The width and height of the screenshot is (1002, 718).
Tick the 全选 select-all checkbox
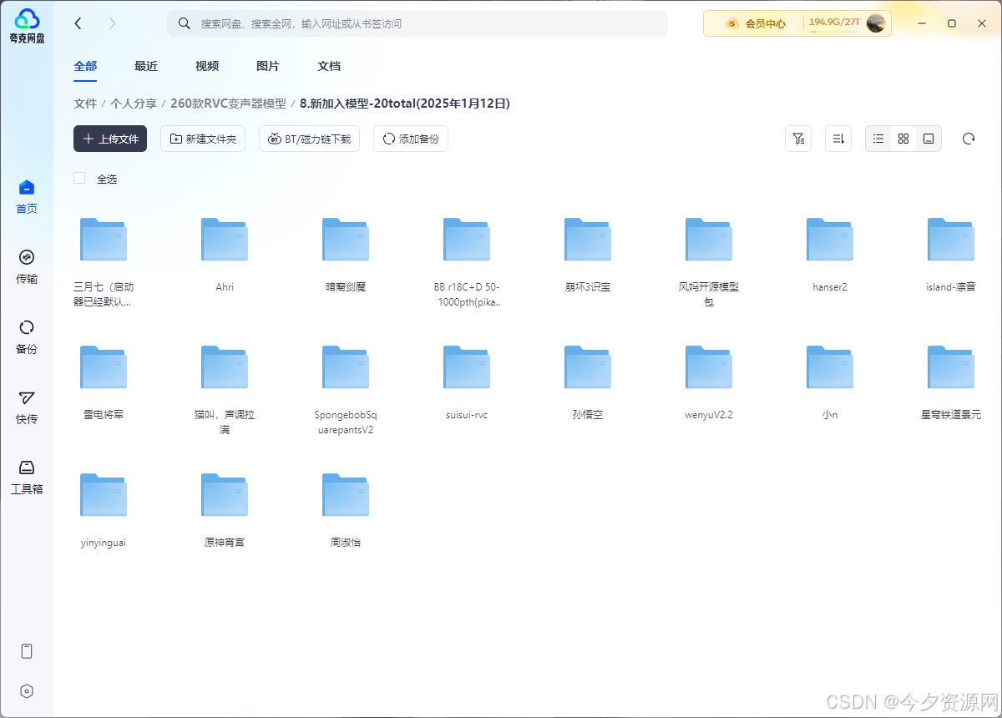point(79,178)
